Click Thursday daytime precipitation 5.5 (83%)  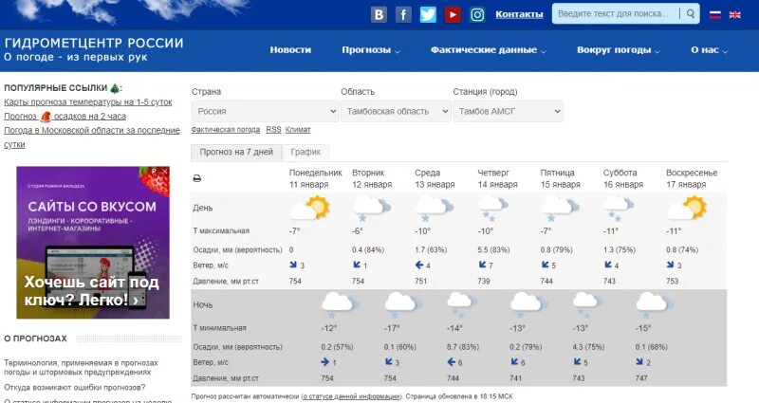[x=493, y=249]
